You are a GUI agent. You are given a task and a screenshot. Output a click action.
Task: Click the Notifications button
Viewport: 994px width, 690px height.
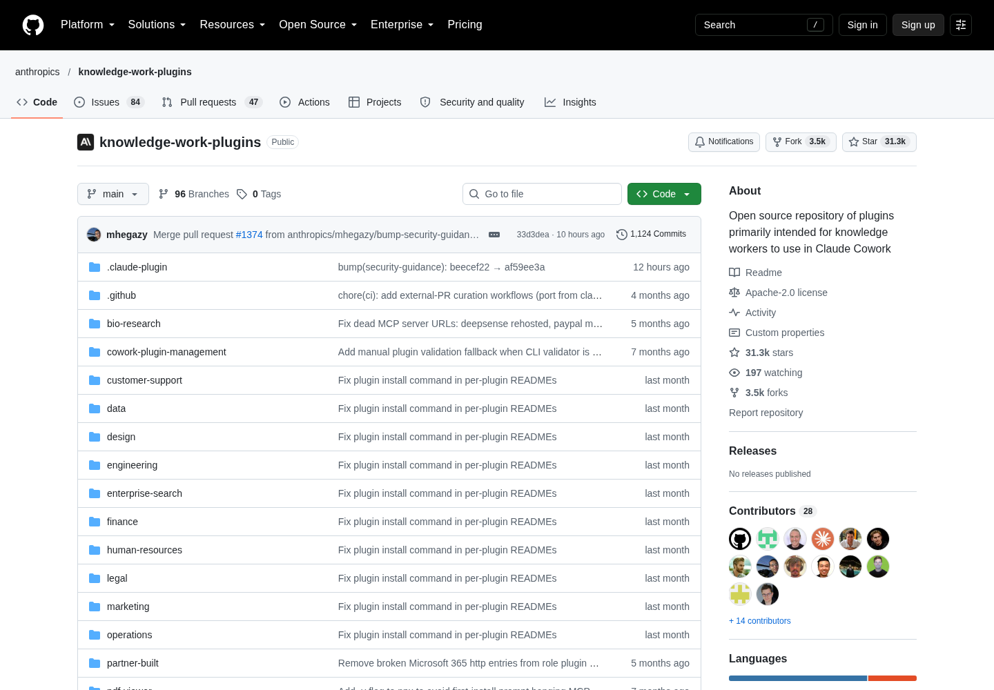[724, 142]
